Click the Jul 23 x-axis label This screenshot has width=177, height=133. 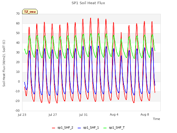point(22,115)
